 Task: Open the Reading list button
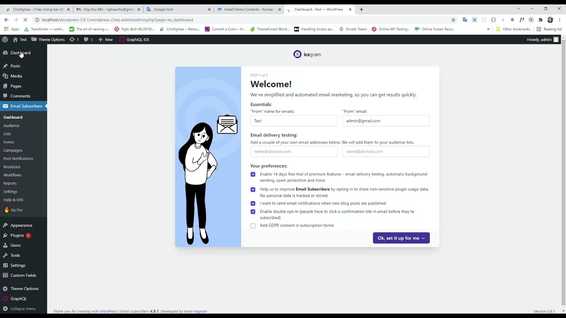tap(549, 29)
